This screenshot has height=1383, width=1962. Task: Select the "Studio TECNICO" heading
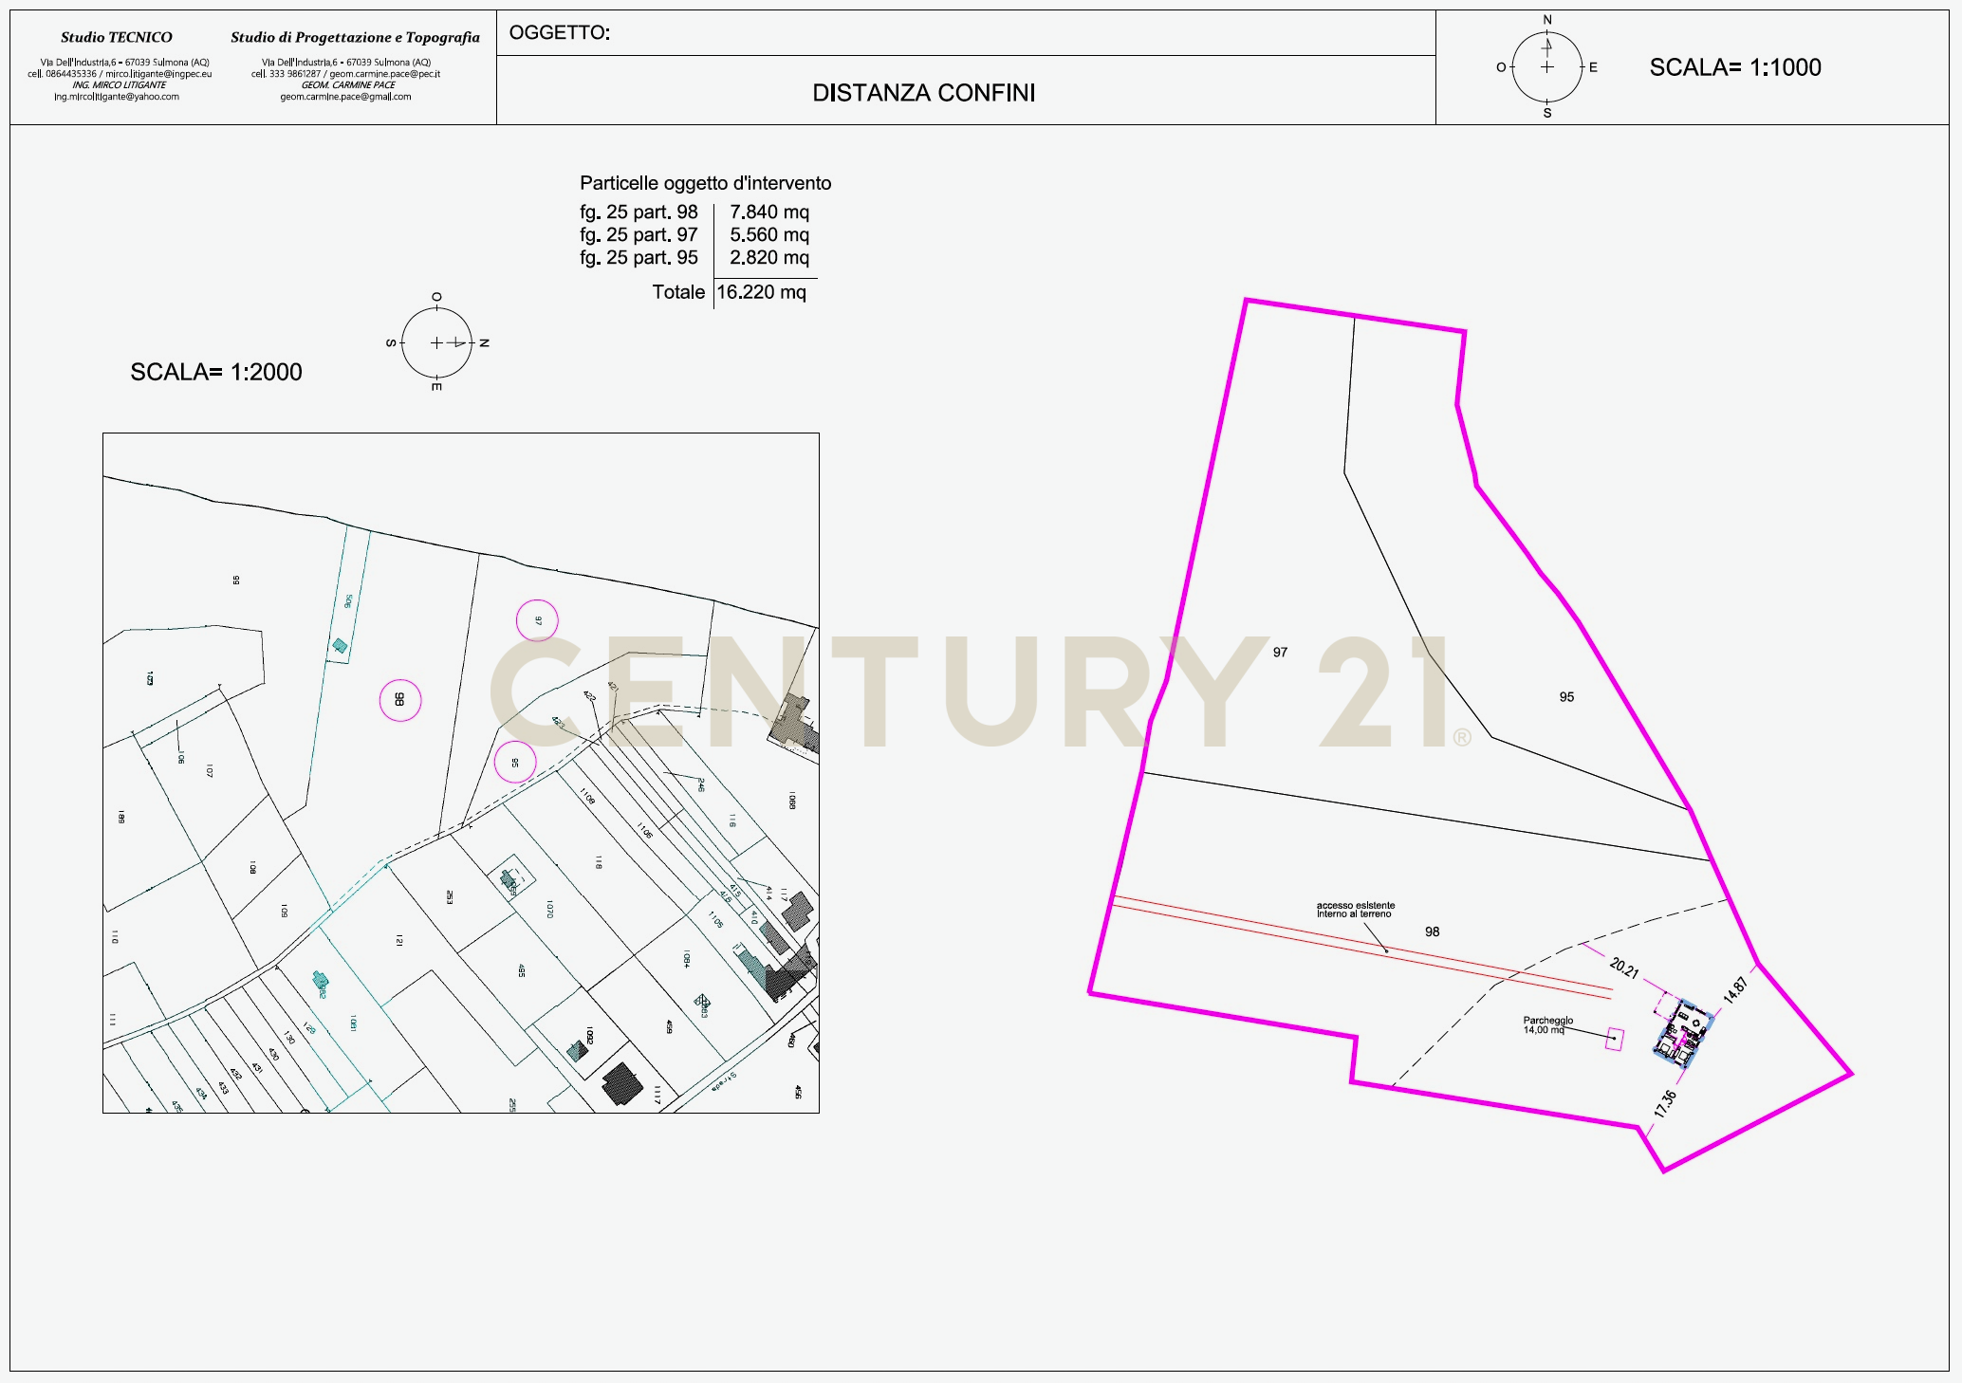117,38
